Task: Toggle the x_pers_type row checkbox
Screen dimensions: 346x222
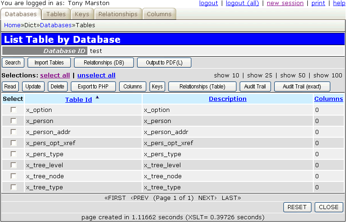Action: [x=14, y=154]
